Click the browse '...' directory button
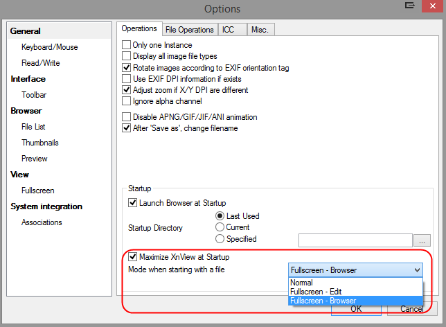This screenshot has height=327, width=446. point(422,240)
